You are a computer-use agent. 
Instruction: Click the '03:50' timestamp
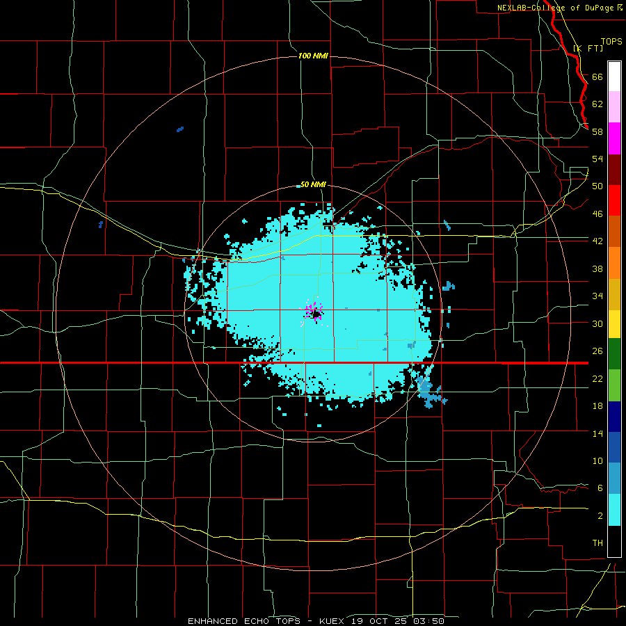pos(428,621)
